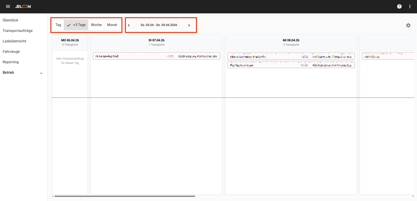Open the three-dot more options menu

click(x=410, y=7)
